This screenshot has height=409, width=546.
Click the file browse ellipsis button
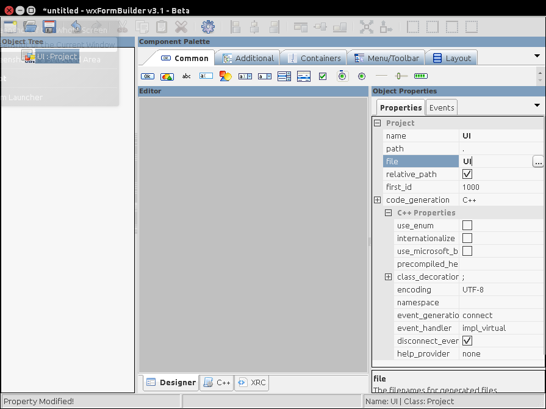[538, 162]
